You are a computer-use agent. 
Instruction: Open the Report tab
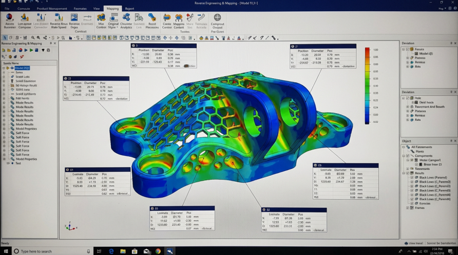(129, 9)
